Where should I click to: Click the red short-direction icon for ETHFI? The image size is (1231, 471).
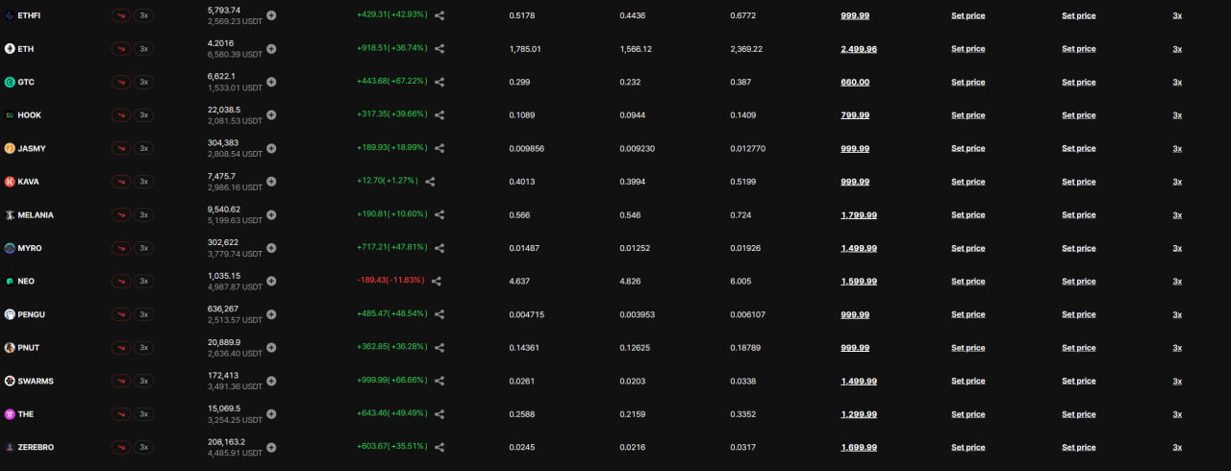click(121, 16)
